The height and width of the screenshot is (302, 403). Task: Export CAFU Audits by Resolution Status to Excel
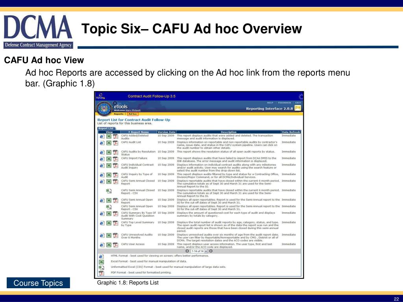tap(109, 153)
